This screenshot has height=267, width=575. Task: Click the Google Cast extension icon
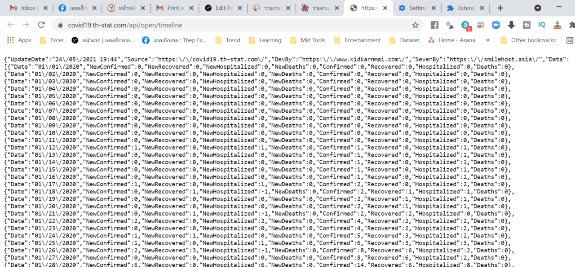pos(480,25)
